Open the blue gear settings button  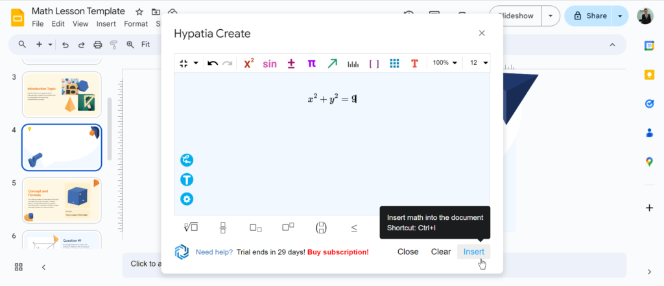click(x=187, y=199)
